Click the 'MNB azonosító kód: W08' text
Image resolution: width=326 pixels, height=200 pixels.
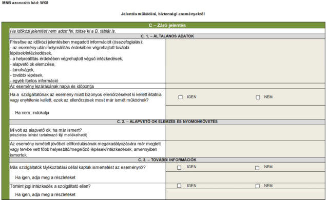[x=25, y=3]
